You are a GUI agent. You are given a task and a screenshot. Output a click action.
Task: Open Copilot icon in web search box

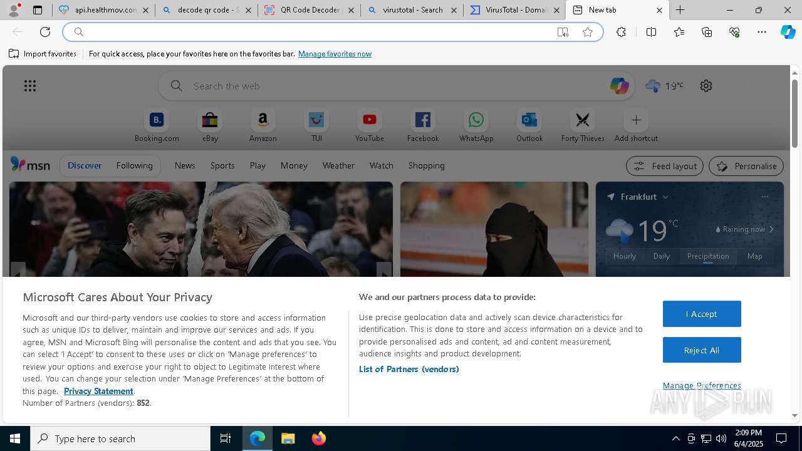tap(619, 86)
